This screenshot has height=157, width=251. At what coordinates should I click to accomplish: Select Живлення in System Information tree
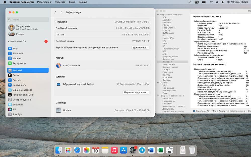[x=173, y=62]
